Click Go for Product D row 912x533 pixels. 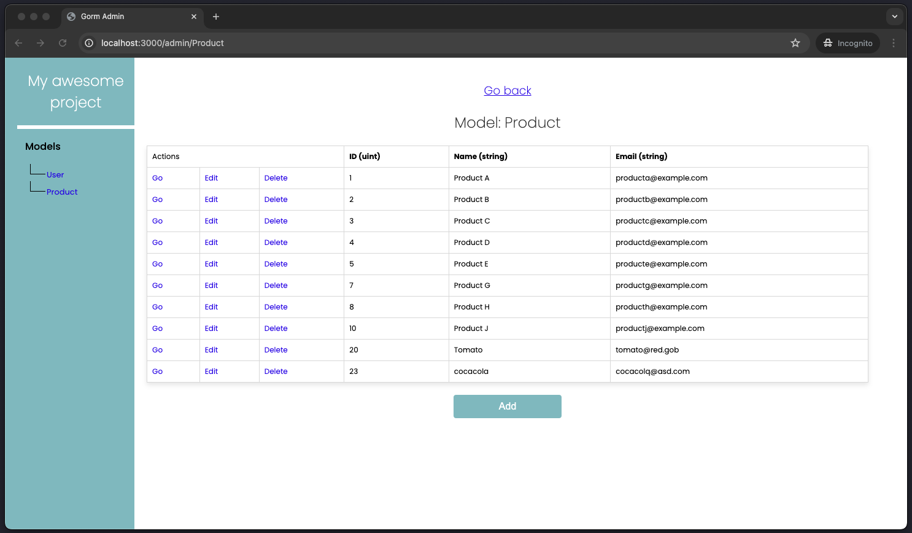click(158, 243)
